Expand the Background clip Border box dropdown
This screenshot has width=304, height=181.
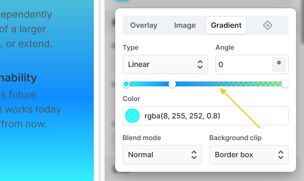[x=249, y=155]
